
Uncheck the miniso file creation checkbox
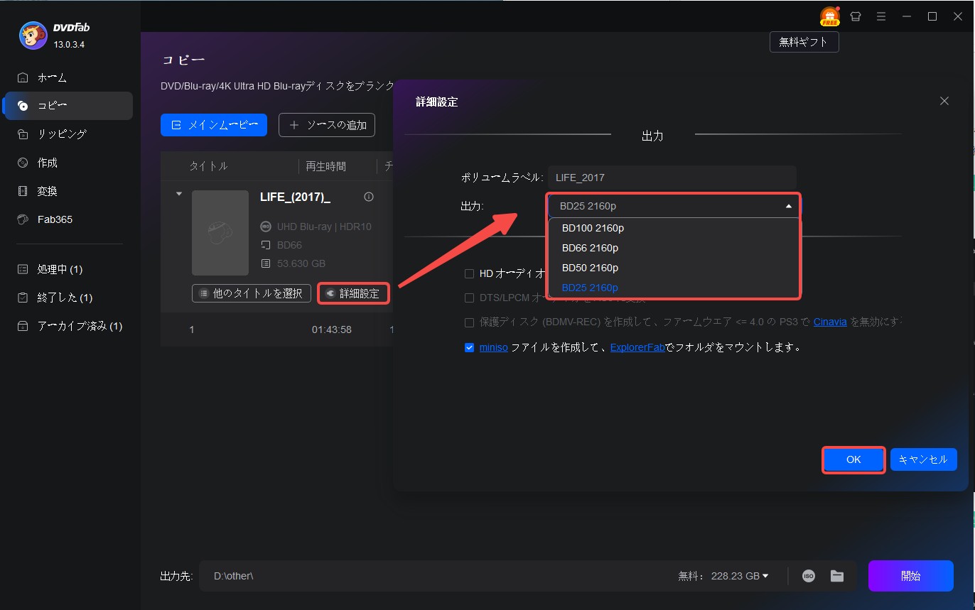pos(469,348)
